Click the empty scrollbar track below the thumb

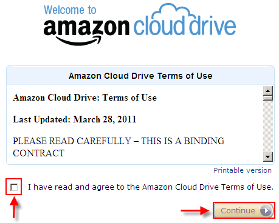point(268,126)
